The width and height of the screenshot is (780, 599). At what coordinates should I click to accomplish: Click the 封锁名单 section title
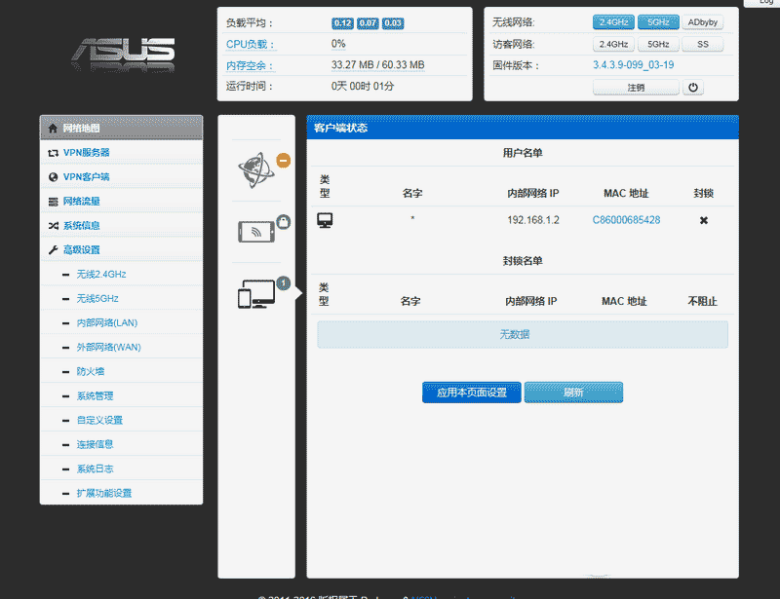(x=523, y=261)
